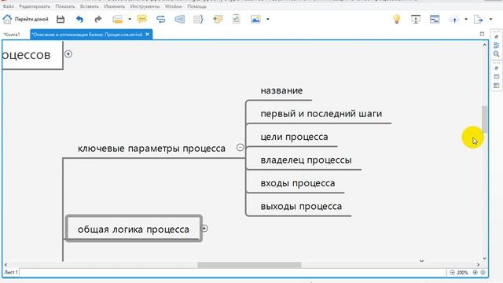Select the выходы процесса subtopic
Viewport: 503px width, 283px height.
coord(301,206)
